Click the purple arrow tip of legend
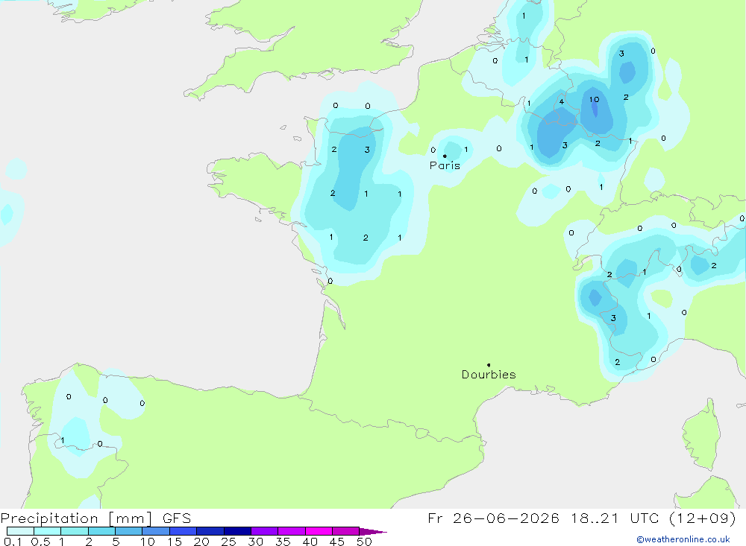The image size is (746, 546). pyautogui.click(x=373, y=532)
